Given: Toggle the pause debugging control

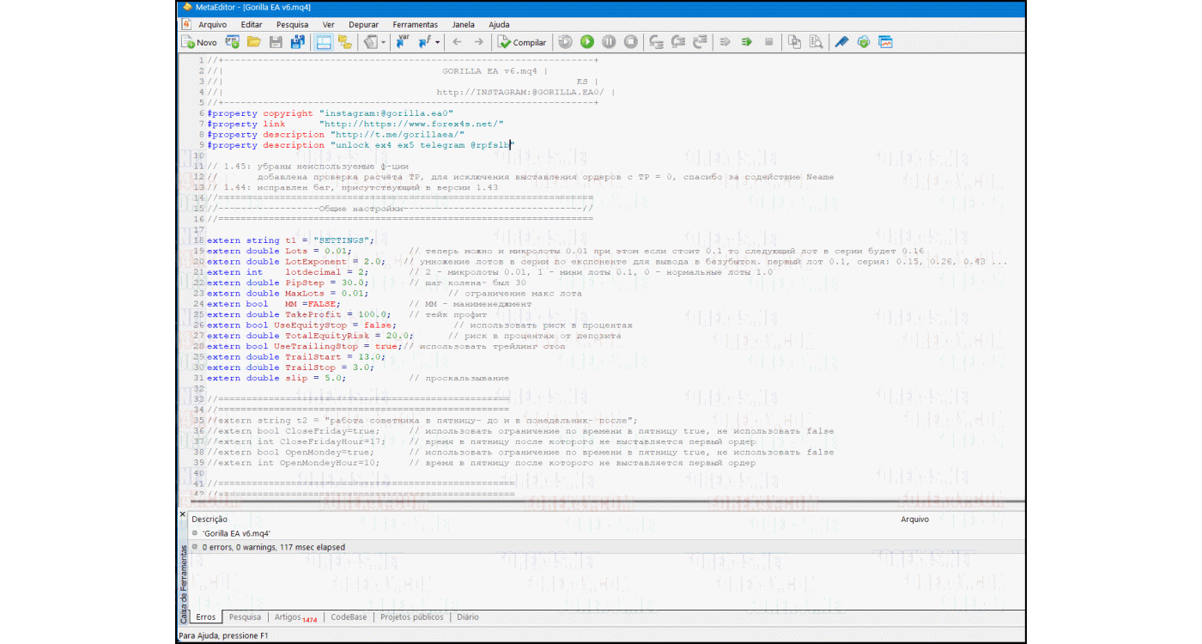Looking at the screenshot, I should (610, 41).
